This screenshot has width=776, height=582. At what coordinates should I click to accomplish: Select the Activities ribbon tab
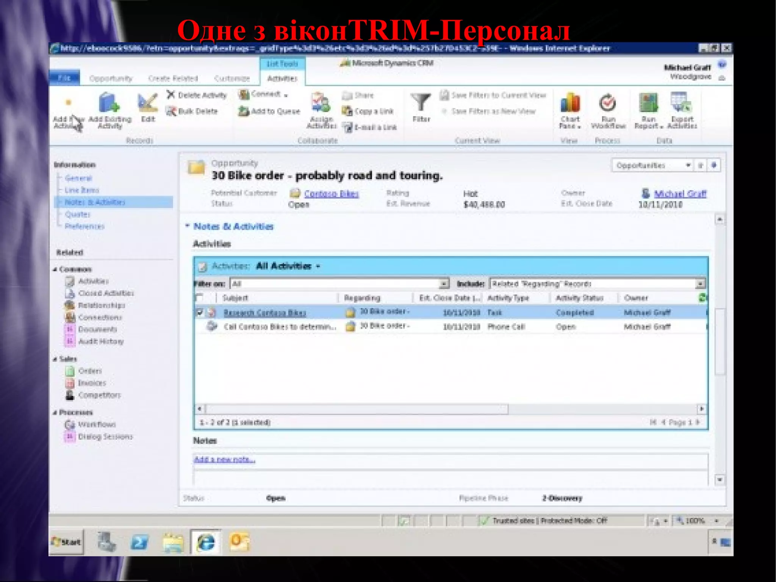click(x=282, y=78)
